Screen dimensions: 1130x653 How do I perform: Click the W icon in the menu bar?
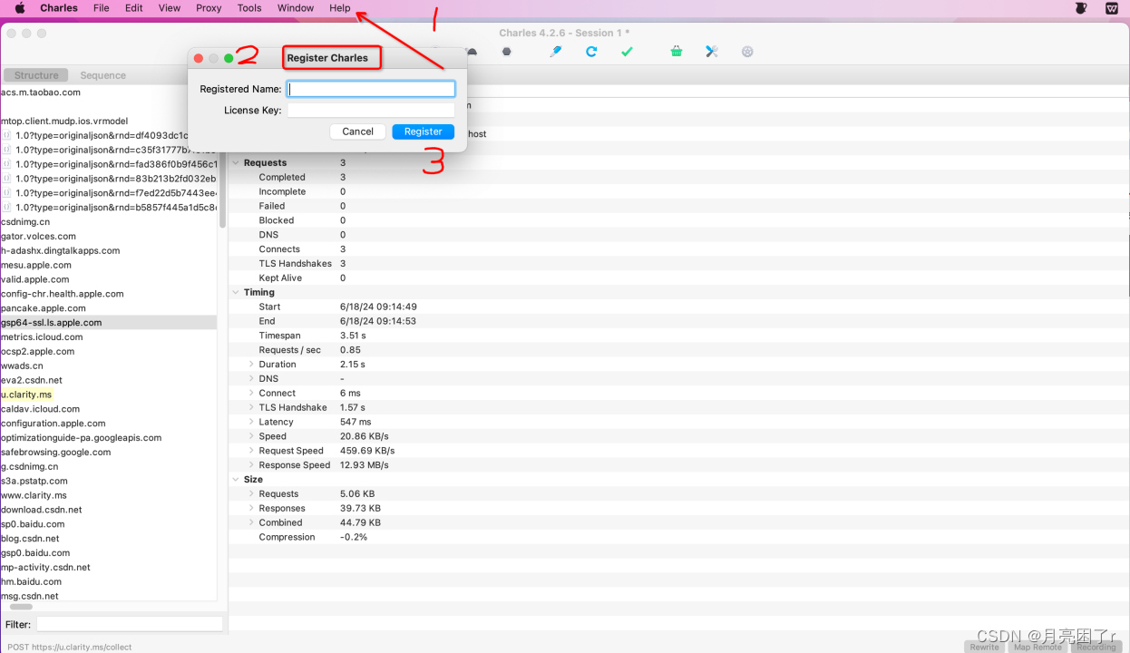point(1112,8)
